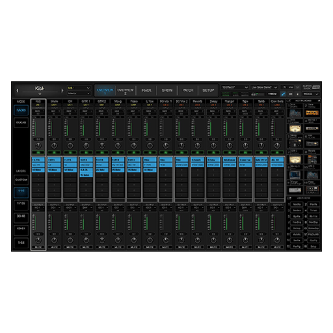Click the Piano output gain knob
Screen dimensions: 333x333
click(134, 240)
